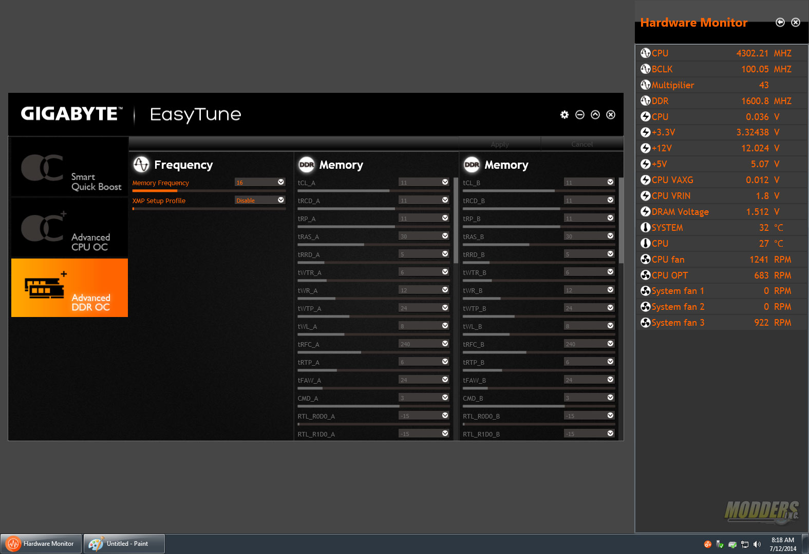Click the CPU frequency icon in Hardware Monitor
This screenshot has width=809, height=554.
click(646, 53)
